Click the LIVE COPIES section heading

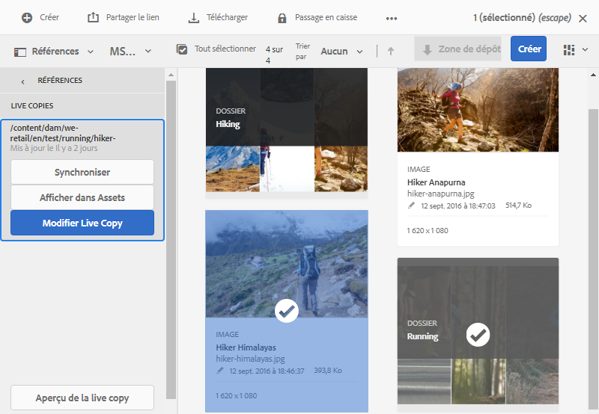coord(32,106)
